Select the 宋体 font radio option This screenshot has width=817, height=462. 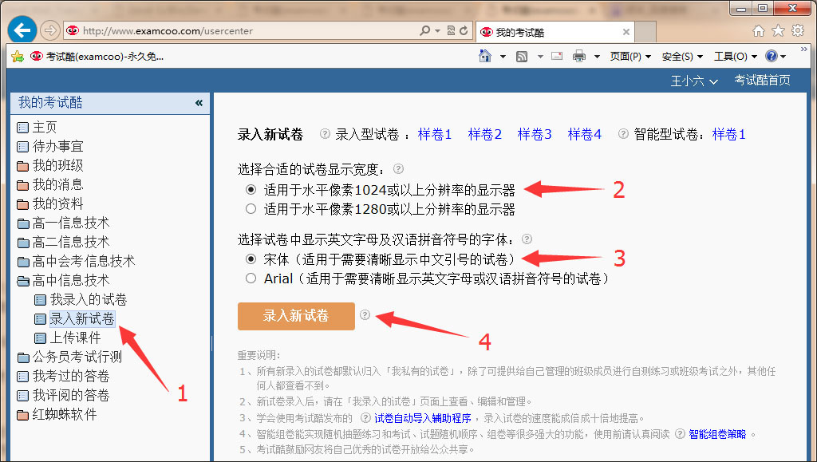click(x=251, y=259)
